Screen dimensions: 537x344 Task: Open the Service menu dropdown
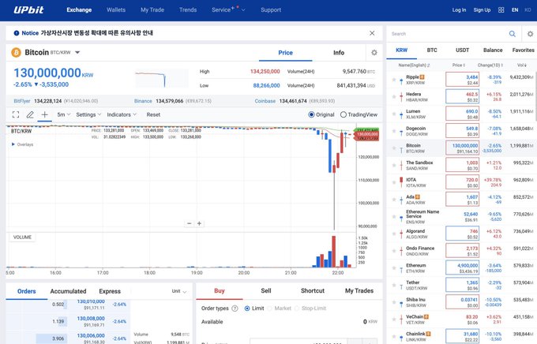[228, 10]
